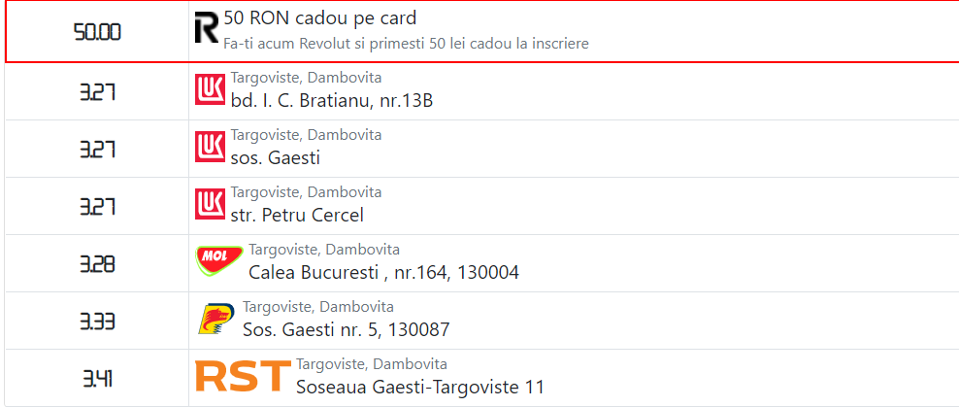Click the 3.33 price value
The width and height of the screenshot is (959, 407).
97,322
